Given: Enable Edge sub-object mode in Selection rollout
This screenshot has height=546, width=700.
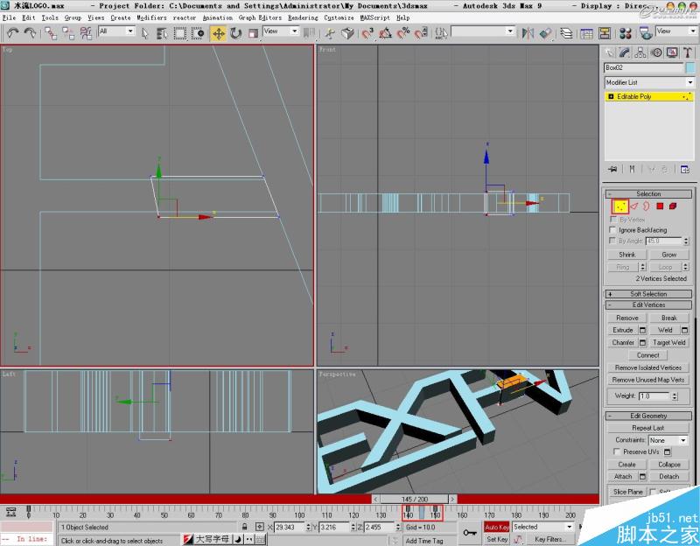Looking at the screenshot, I should (x=633, y=206).
